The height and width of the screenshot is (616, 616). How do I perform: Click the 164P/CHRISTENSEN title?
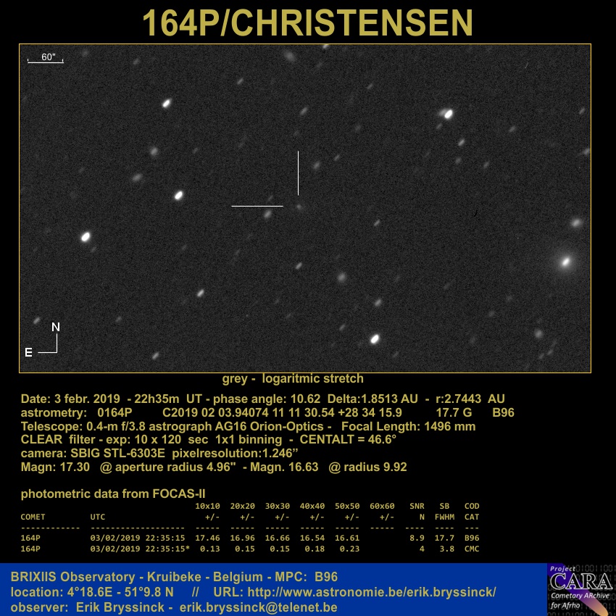[307, 23]
